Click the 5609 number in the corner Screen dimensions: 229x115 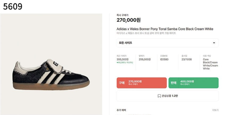13,7
